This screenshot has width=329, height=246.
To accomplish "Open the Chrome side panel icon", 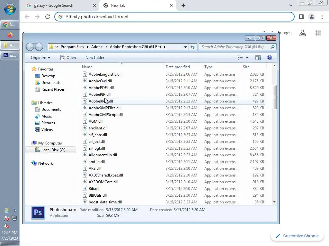I will 301,17.
